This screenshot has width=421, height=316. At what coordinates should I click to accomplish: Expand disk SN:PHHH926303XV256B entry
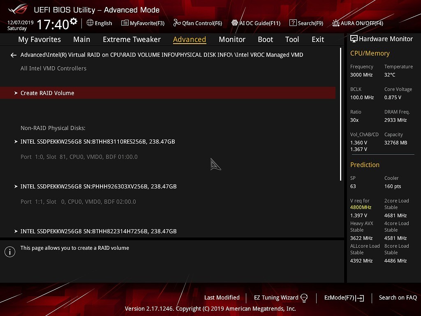coord(98,186)
